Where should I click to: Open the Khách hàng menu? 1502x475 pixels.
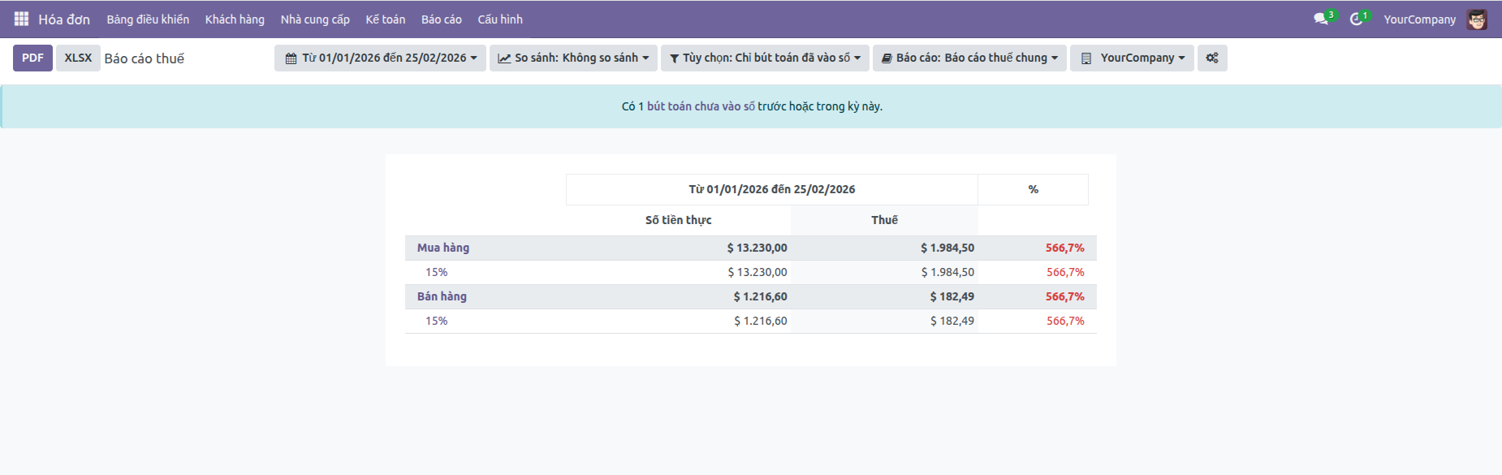(x=235, y=19)
